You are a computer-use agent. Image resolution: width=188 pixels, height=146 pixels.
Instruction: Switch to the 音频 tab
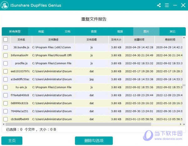pyautogui.click(x=94, y=32)
